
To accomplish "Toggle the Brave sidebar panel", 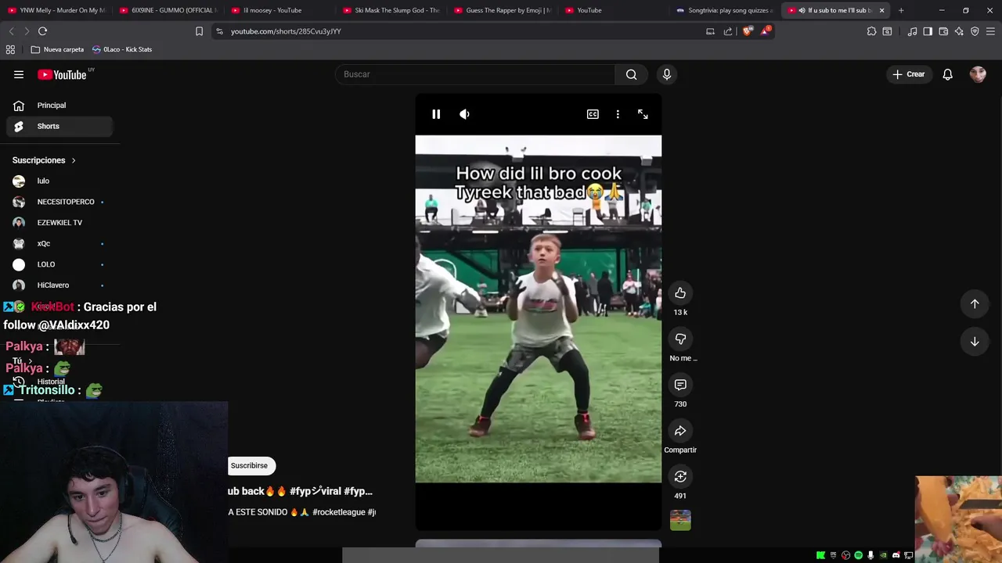I will [928, 31].
